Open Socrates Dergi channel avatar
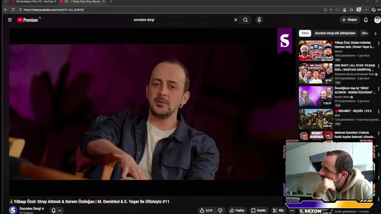The image size is (381, 214). coord(13,210)
